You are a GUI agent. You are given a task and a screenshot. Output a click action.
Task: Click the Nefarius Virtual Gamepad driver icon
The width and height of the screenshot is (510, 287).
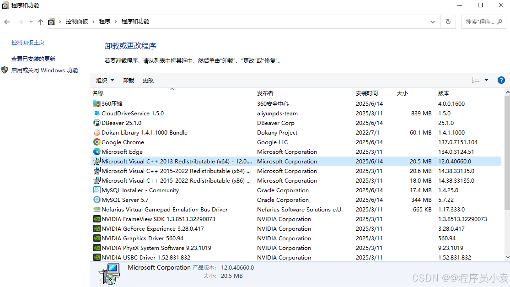coord(97,209)
